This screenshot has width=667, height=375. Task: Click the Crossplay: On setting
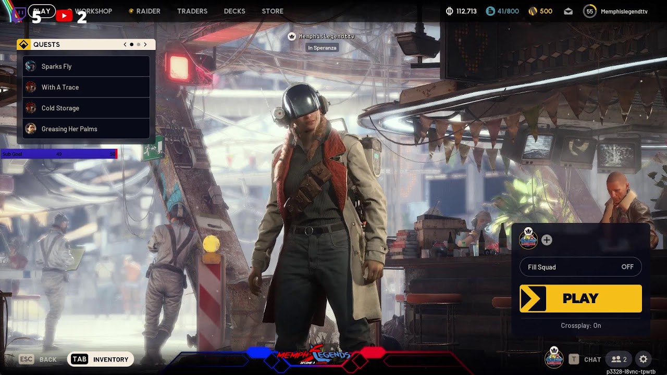pyautogui.click(x=581, y=326)
